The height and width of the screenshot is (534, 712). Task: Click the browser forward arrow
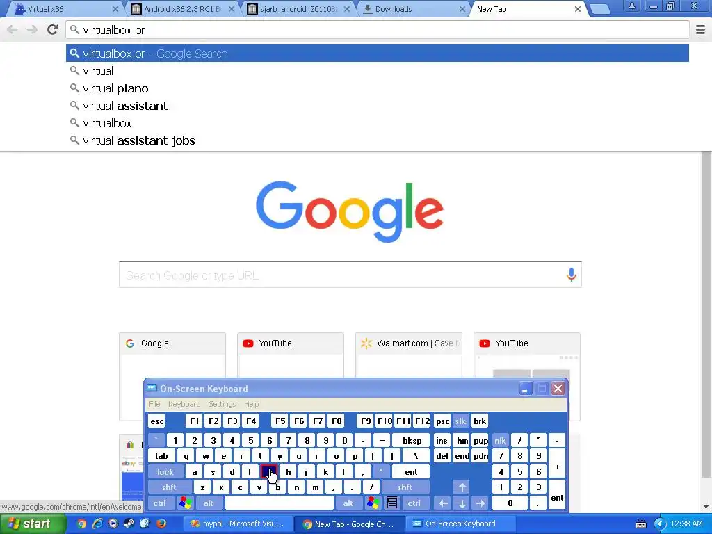pyautogui.click(x=32, y=29)
